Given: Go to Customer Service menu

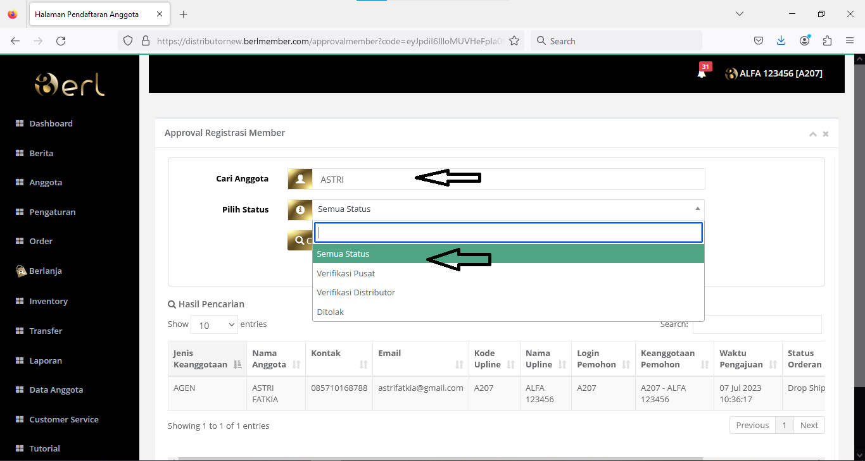Looking at the screenshot, I should click(63, 419).
